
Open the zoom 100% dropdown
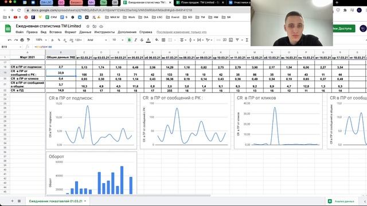pos(41,40)
